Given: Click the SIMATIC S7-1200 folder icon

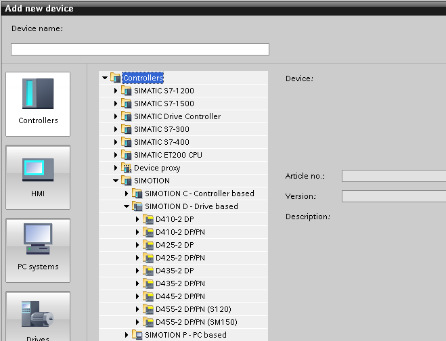Looking at the screenshot, I should pyautogui.click(x=127, y=91).
